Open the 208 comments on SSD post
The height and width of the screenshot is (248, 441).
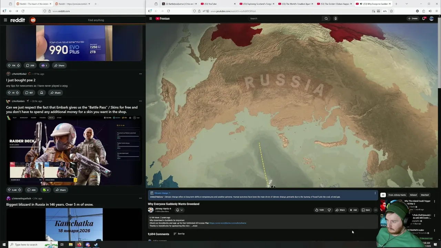[30, 65]
